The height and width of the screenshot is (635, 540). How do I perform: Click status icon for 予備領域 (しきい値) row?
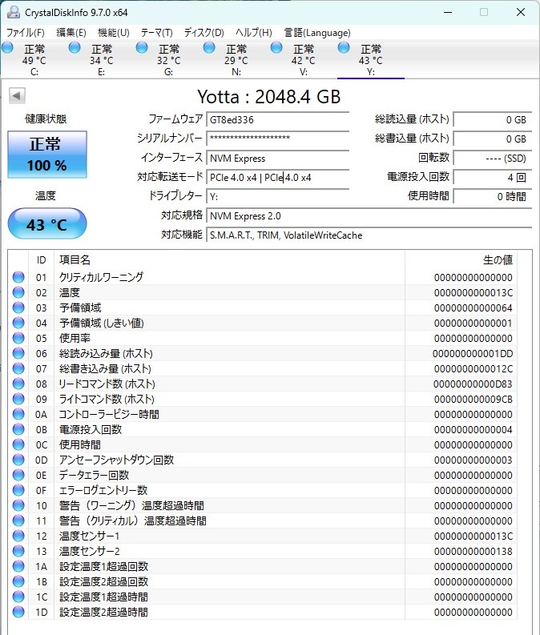pos(18,324)
